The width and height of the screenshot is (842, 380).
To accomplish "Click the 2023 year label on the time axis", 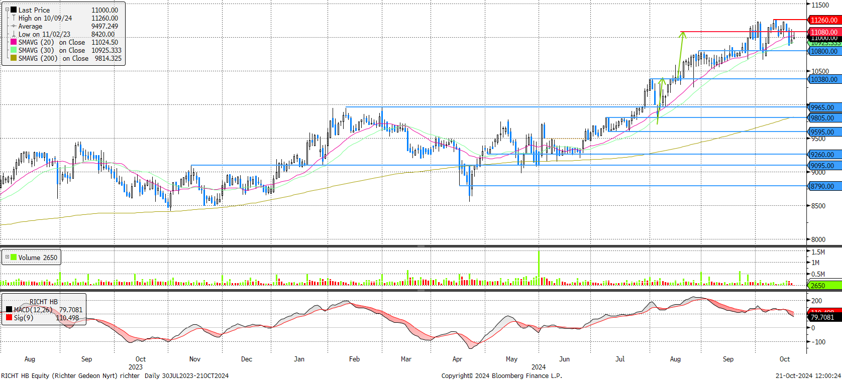I will pyautogui.click(x=136, y=367).
